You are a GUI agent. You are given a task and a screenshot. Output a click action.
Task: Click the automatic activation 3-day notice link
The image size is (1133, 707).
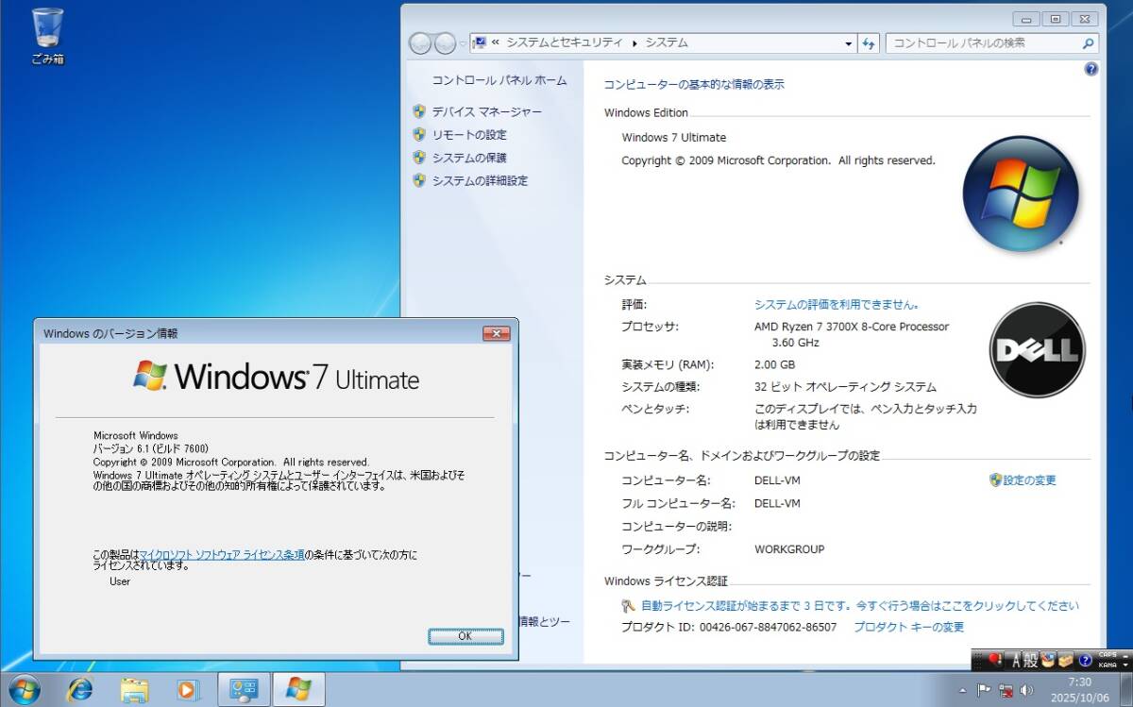[859, 606]
